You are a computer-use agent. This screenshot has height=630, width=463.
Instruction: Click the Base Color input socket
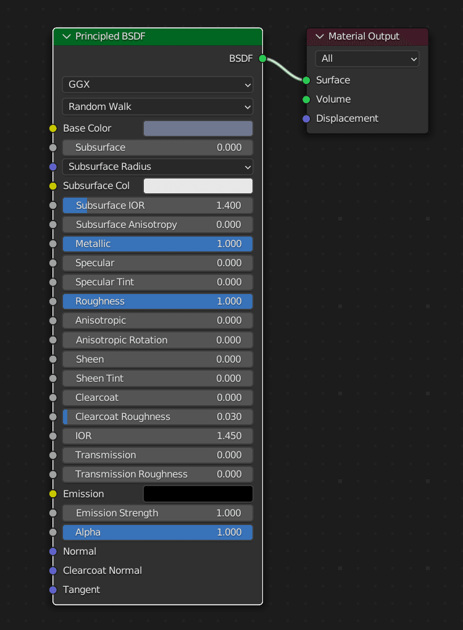click(x=53, y=128)
